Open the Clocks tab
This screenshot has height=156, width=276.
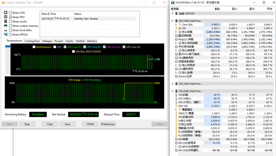(x=69, y=41)
